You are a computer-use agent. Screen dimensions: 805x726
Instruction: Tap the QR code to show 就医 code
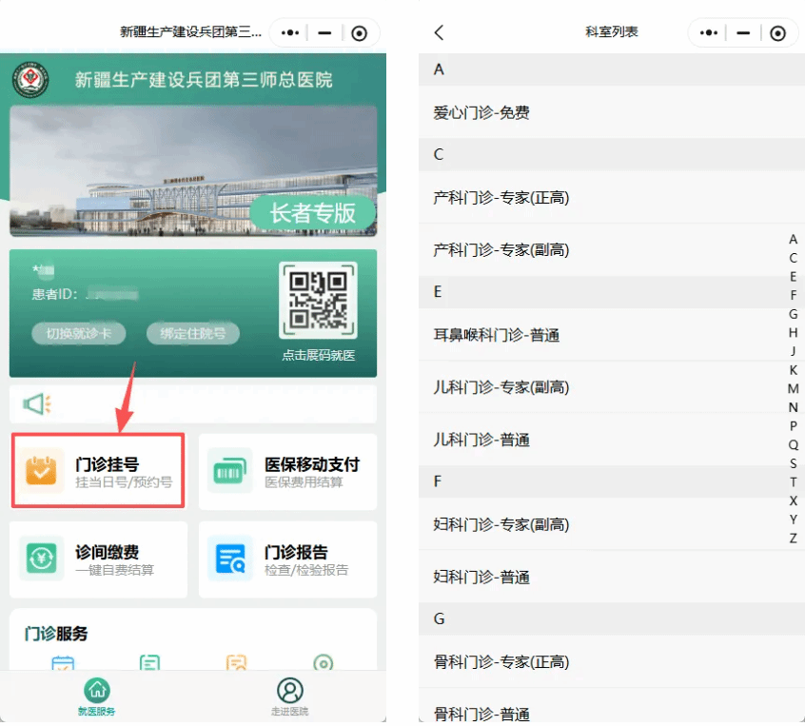(318, 300)
